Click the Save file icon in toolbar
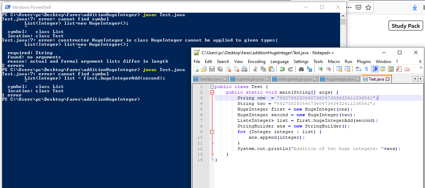This screenshot has height=188, width=425. pos(212,69)
